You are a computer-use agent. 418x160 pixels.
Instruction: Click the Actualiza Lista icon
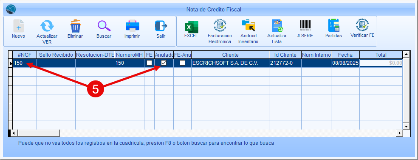pyautogui.click(x=277, y=25)
